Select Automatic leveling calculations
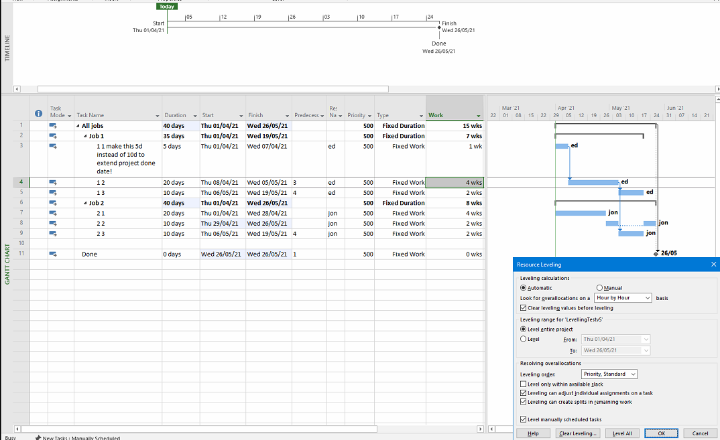This screenshot has height=440, width=720. click(523, 288)
